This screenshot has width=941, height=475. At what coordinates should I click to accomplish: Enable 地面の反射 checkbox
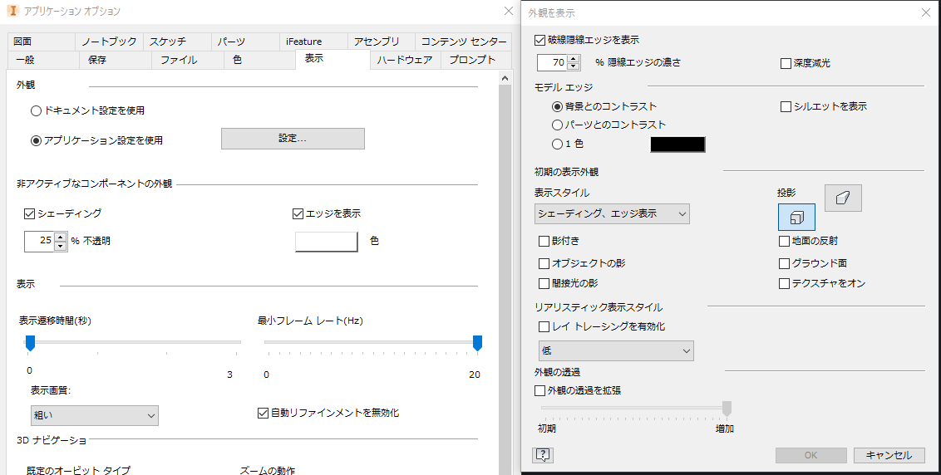point(784,241)
